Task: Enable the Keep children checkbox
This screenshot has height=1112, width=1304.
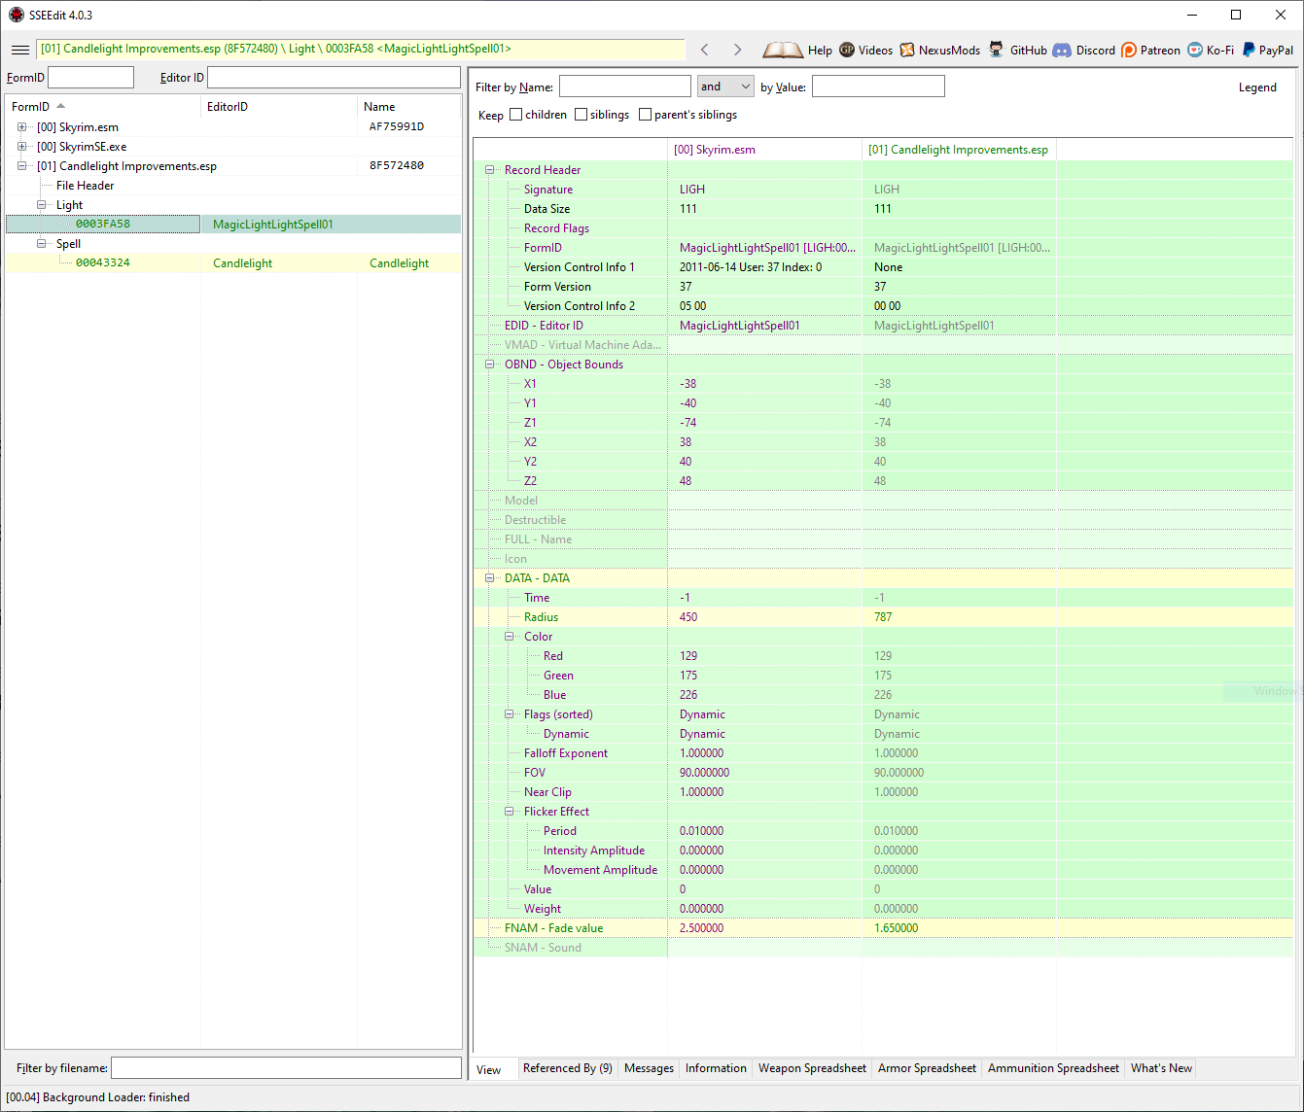Action: click(516, 115)
